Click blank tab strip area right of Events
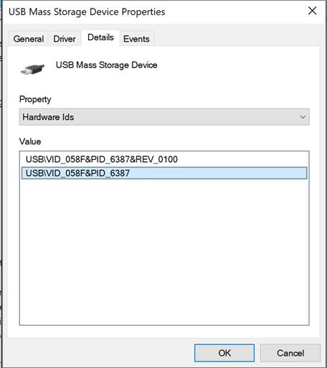This screenshot has width=327, height=368. [237, 38]
